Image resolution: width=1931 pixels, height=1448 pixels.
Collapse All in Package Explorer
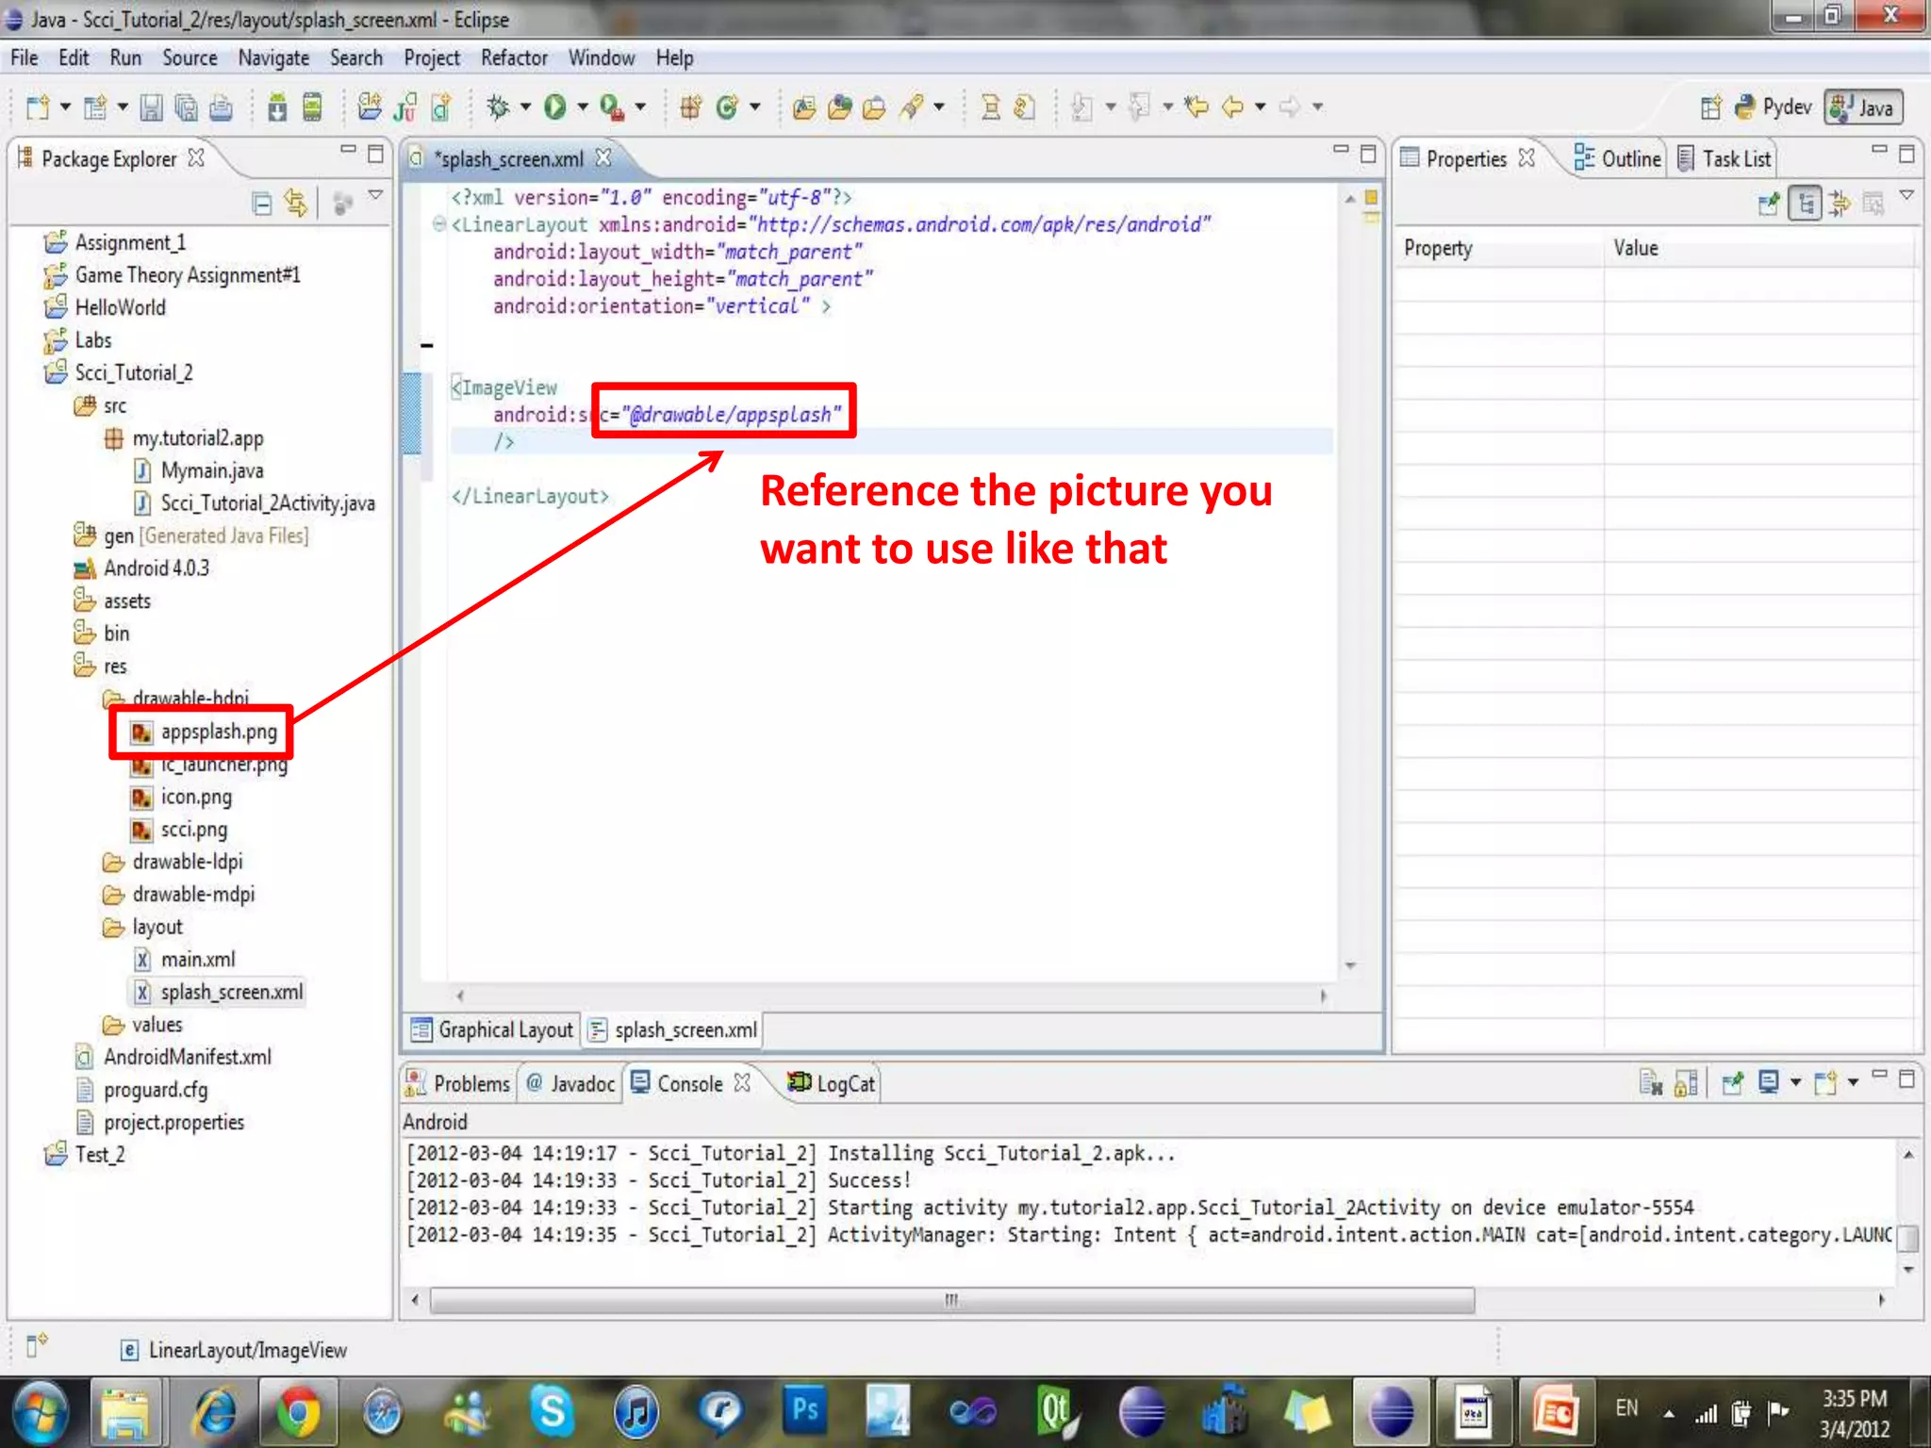pos(262,203)
